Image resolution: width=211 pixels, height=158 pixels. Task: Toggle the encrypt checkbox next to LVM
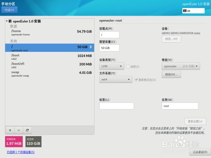(128, 67)
